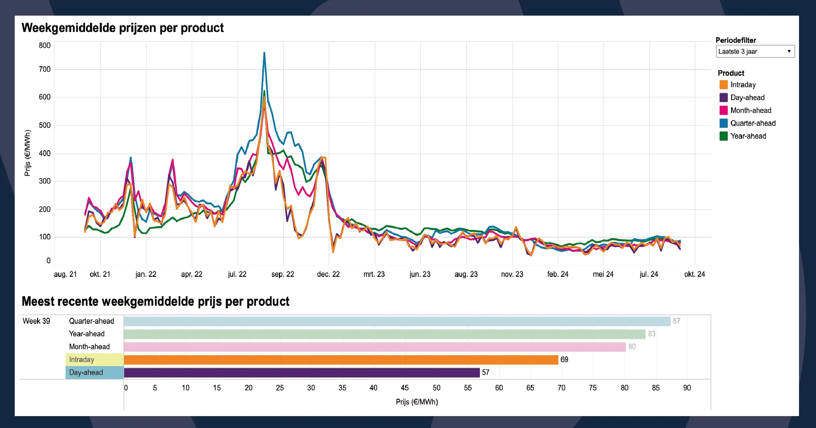Select the Day-ahead legend label
This screenshot has height=428, width=816.
747,97
